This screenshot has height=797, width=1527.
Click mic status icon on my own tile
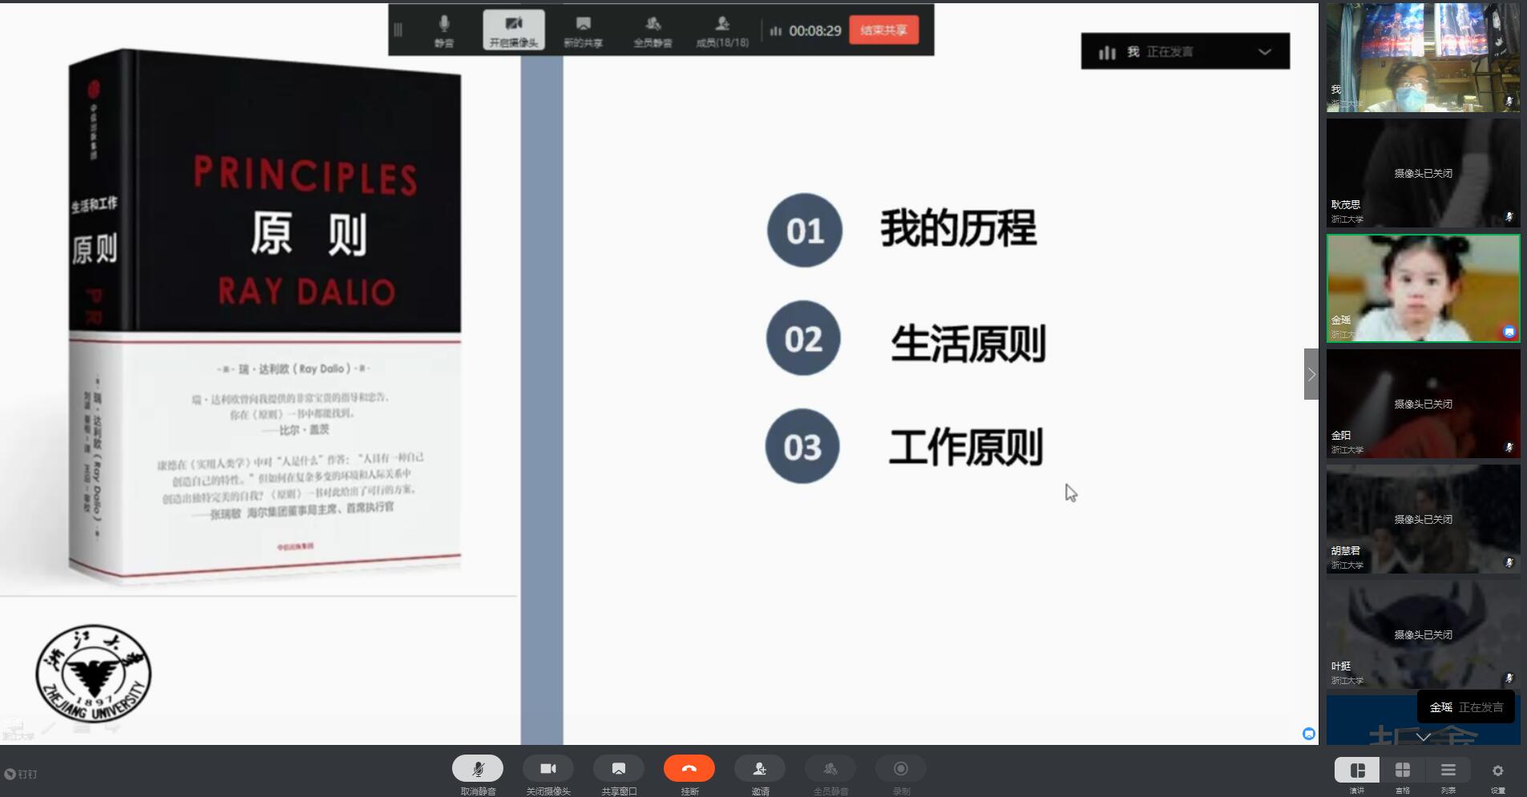pyautogui.click(x=1509, y=102)
